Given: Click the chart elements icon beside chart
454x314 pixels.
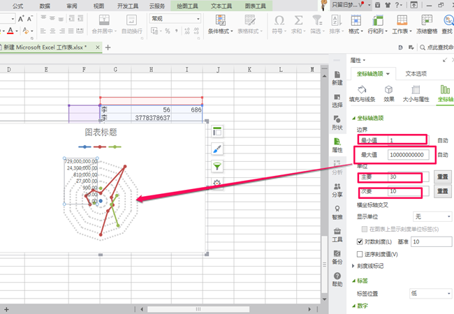Looking at the screenshot, I should pos(217,132).
